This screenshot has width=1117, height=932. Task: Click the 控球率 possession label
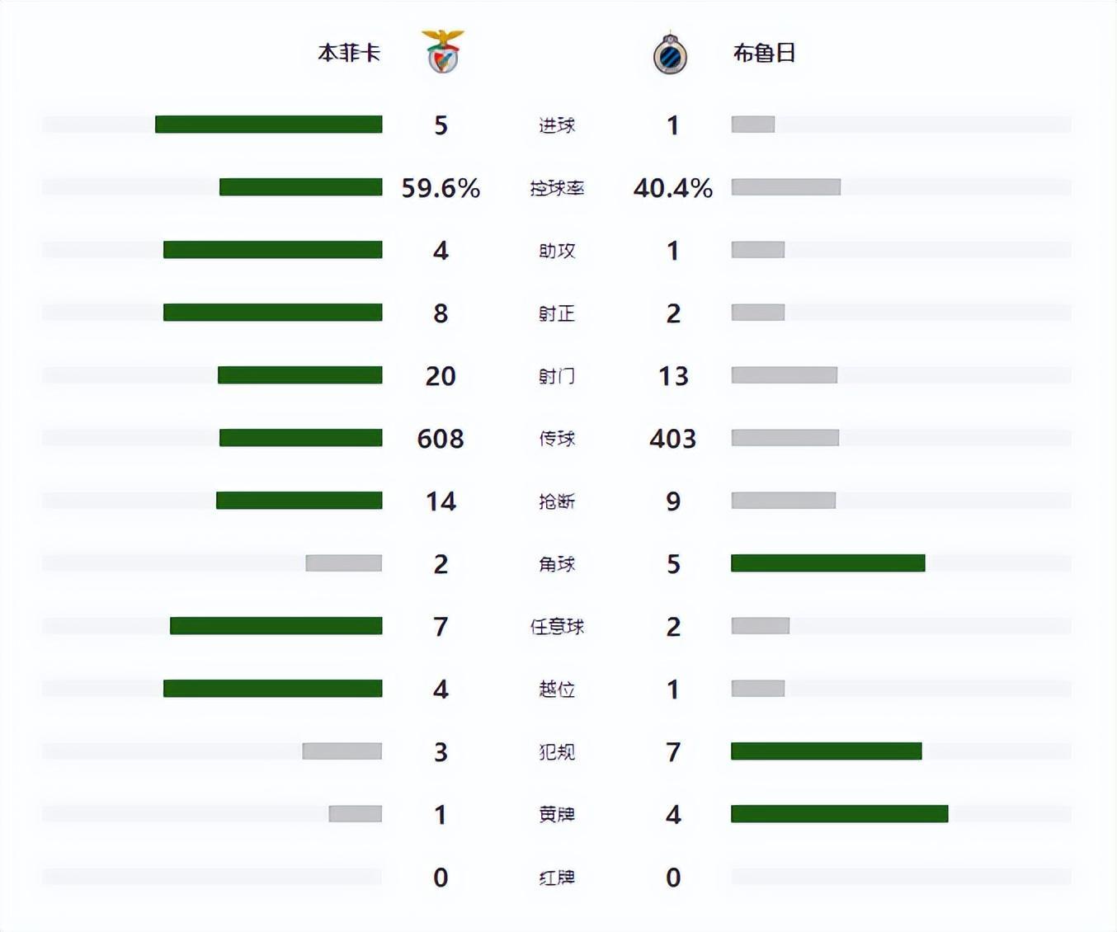click(x=557, y=188)
